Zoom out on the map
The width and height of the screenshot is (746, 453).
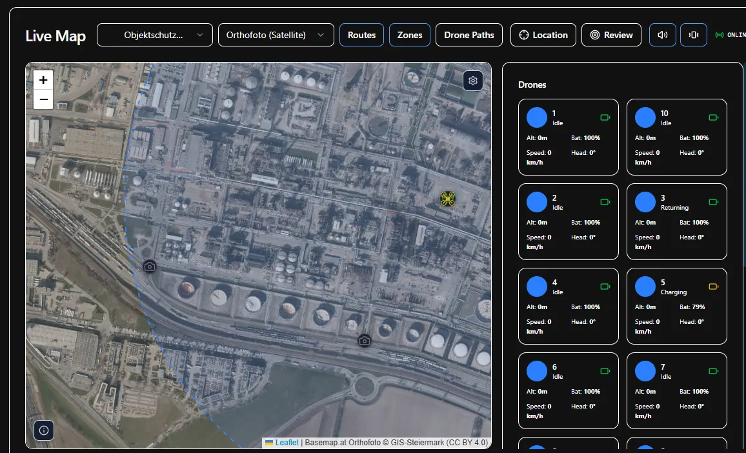[x=43, y=99]
